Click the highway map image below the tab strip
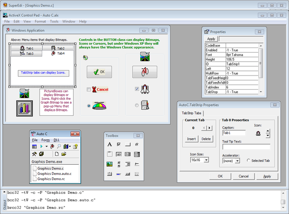Screen dimensions: 289x214 tap(24, 93)
